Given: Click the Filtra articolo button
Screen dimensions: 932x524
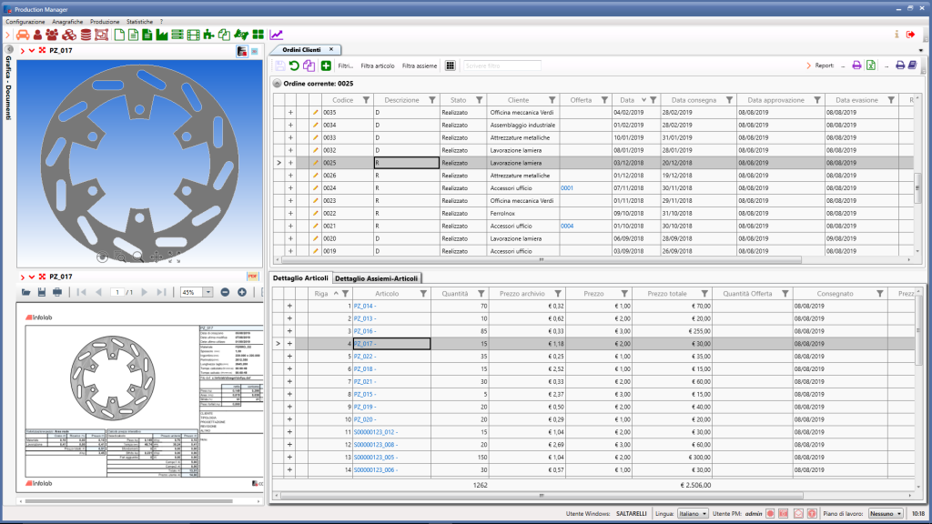Looking at the screenshot, I should tap(378, 65).
